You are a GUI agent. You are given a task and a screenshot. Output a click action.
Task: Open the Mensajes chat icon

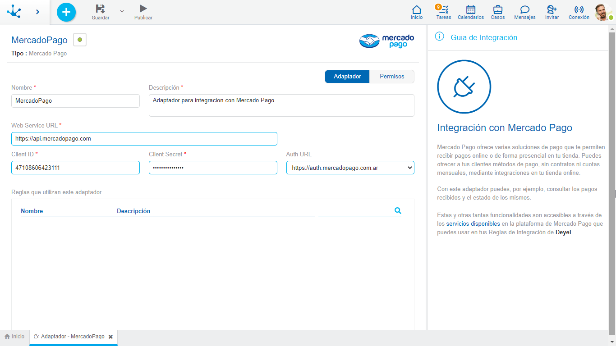pos(525,9)
